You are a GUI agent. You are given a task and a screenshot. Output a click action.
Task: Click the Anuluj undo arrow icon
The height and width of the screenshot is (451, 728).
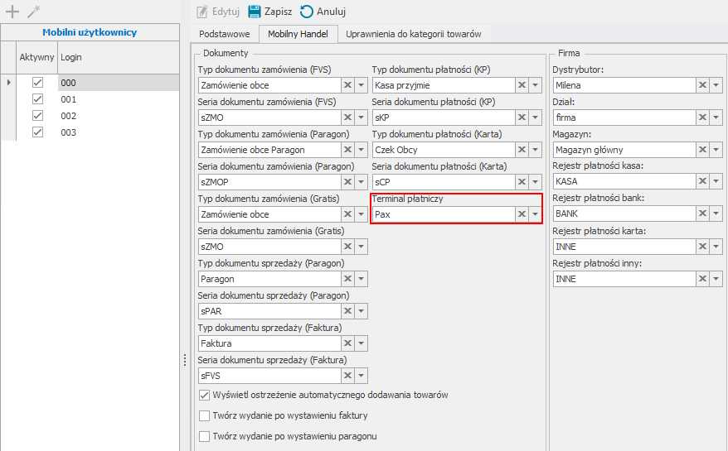click(x=306, y=12)
